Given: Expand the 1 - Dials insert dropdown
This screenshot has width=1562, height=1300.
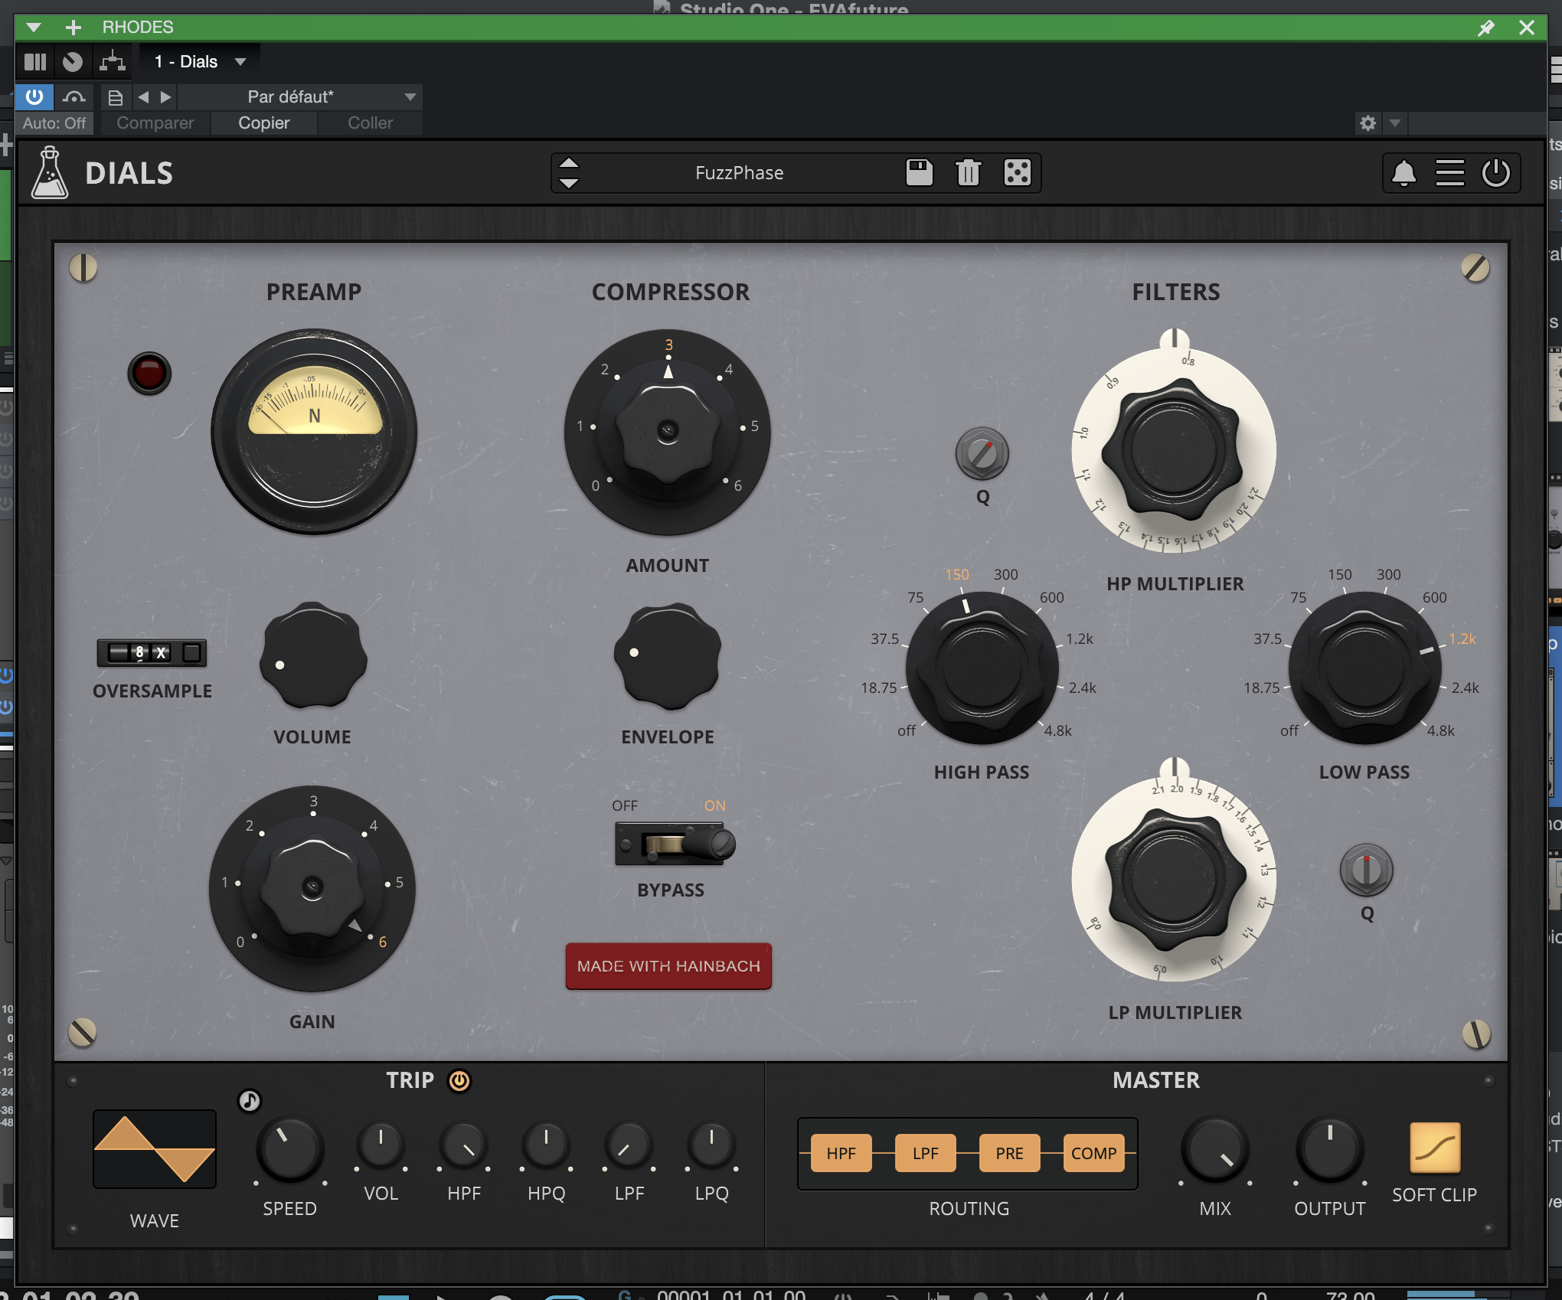Looking at the screenshot, I should click(x=240, y=62).
